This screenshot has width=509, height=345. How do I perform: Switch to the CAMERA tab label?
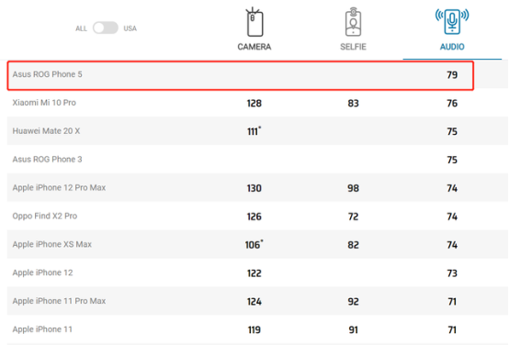pos(254,47)
